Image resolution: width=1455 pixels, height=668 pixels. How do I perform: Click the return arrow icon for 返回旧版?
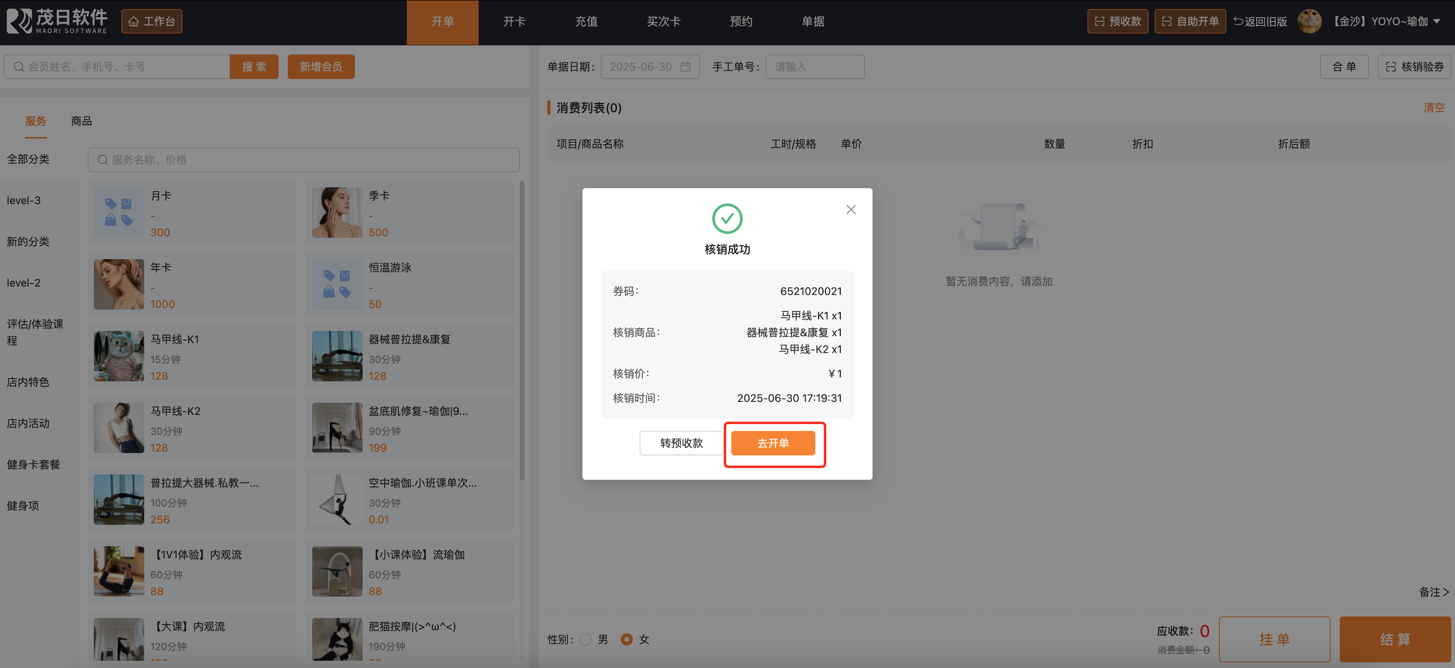1238,21
